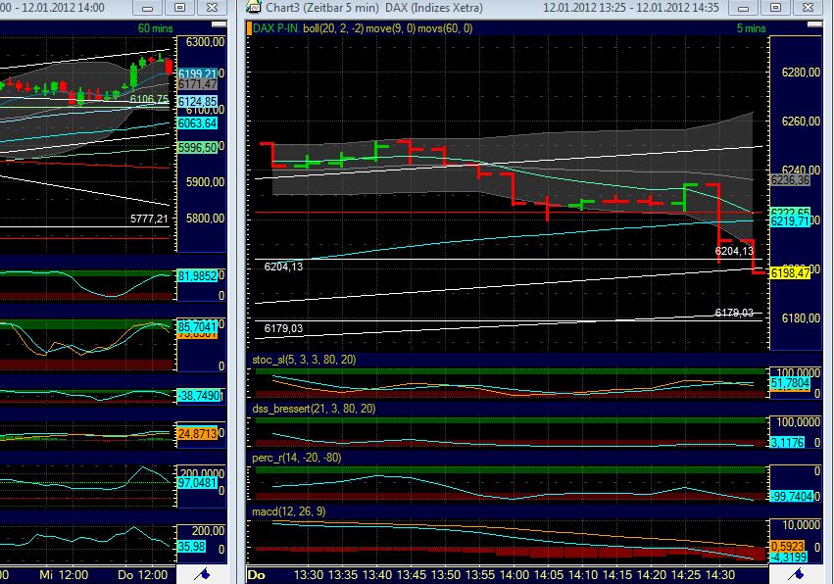Click the 51,7804 stochastic value tag
The image size is (834, 584).
point(790,383)
